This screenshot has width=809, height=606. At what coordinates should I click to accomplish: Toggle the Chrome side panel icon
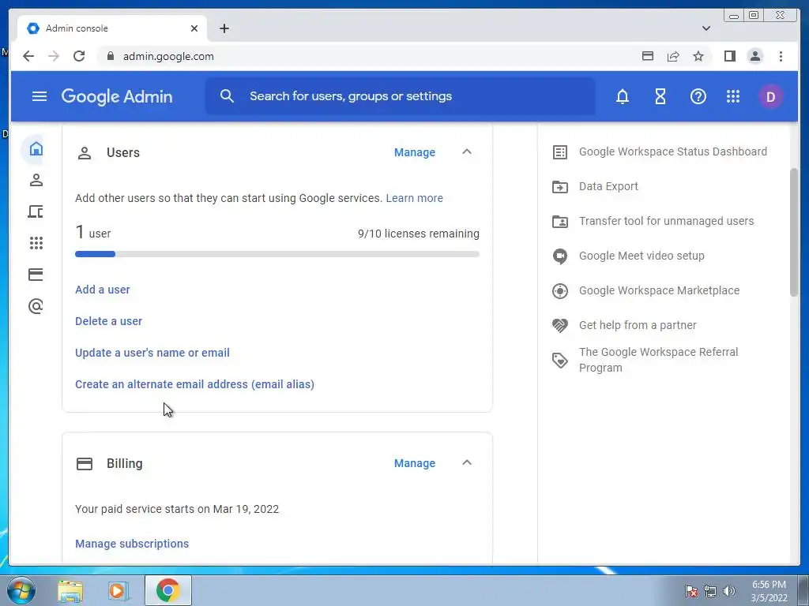pos(729,56)
